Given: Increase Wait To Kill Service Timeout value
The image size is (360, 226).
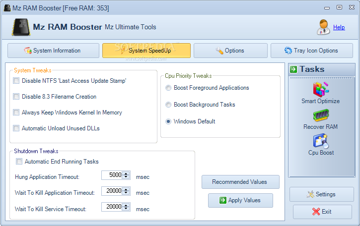Looking at the screenshot, I should point(126,205).
